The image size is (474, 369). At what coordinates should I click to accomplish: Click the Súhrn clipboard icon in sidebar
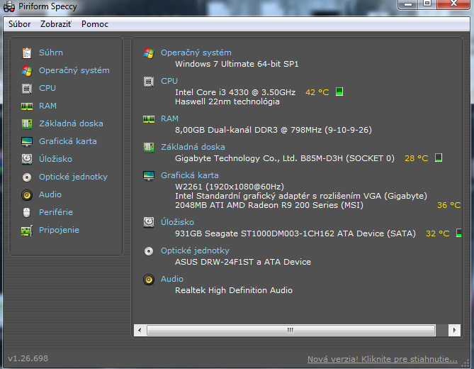(27, 53)
